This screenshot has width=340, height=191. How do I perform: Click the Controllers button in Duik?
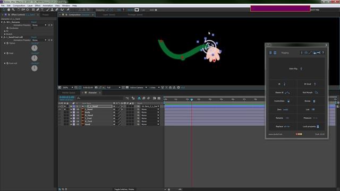[x=282, y=101]
